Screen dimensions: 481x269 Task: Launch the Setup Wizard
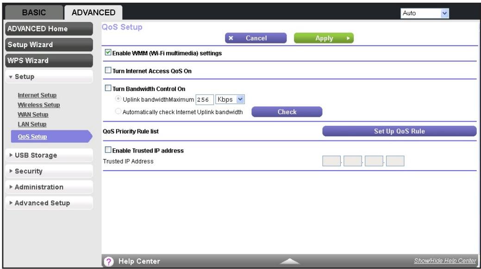pyautogui.click(x=49, y=45)
